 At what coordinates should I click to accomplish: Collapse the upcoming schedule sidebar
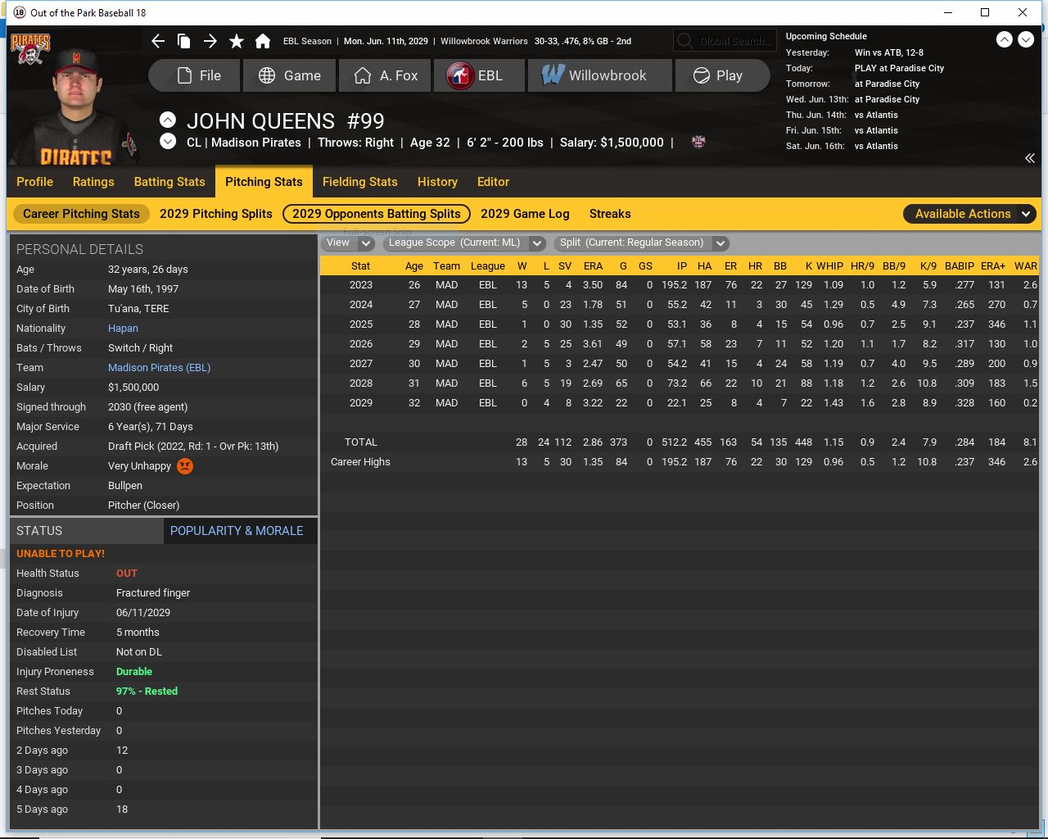coord(1029,158)
